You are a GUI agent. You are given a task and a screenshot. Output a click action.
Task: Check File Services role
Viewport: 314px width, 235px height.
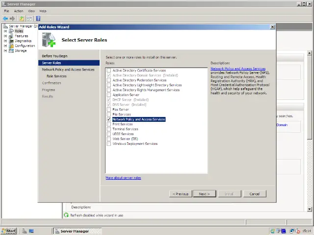(x=109, y=114)
